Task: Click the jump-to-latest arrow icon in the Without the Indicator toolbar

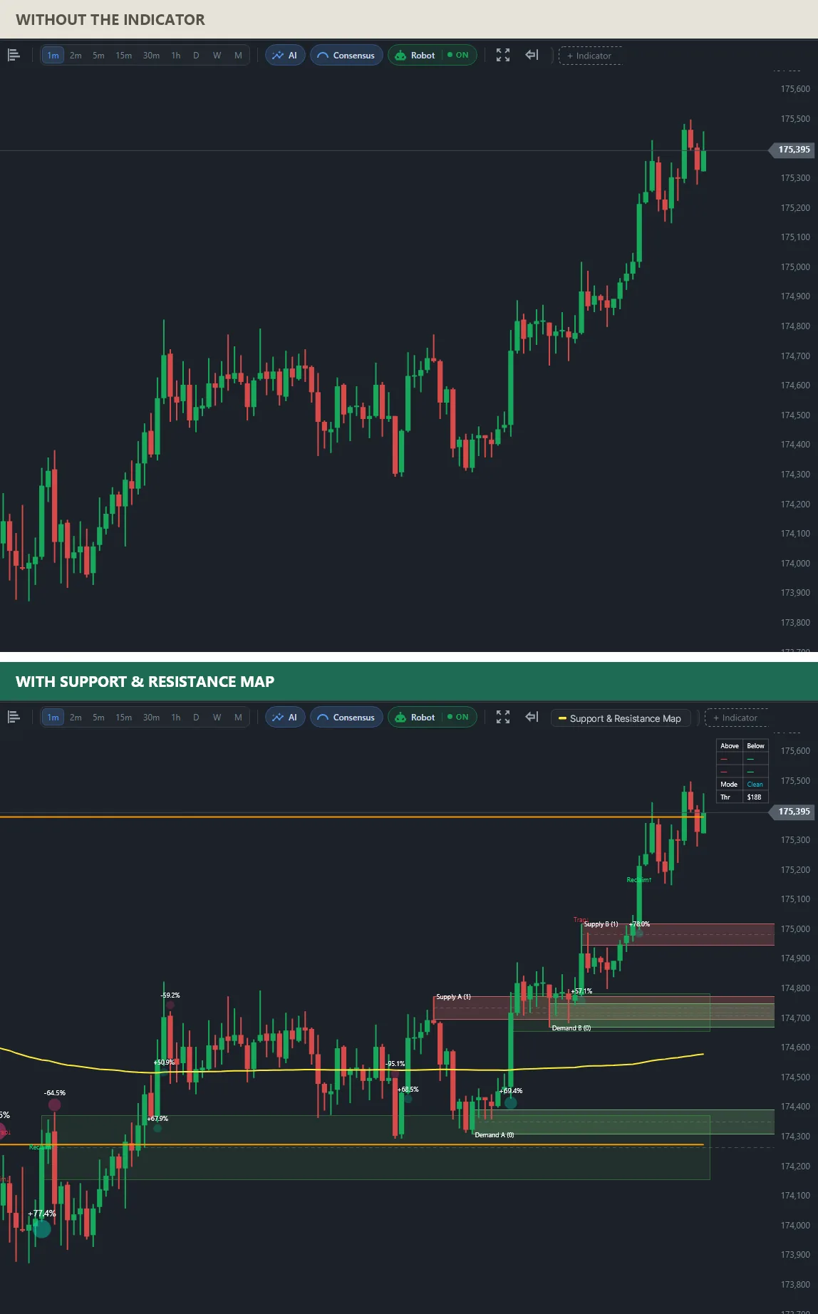Action: [532, 55]
